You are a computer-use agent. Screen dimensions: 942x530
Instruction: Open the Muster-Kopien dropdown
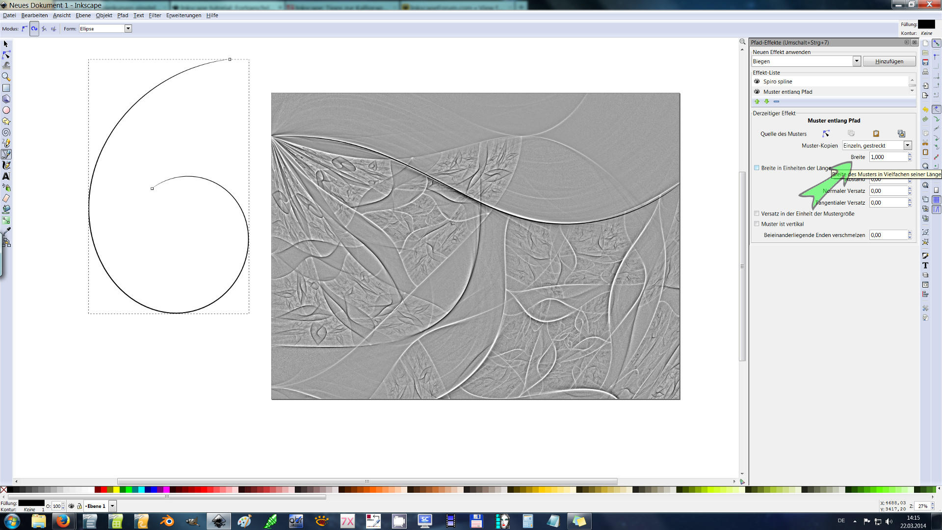click(908, 145)
